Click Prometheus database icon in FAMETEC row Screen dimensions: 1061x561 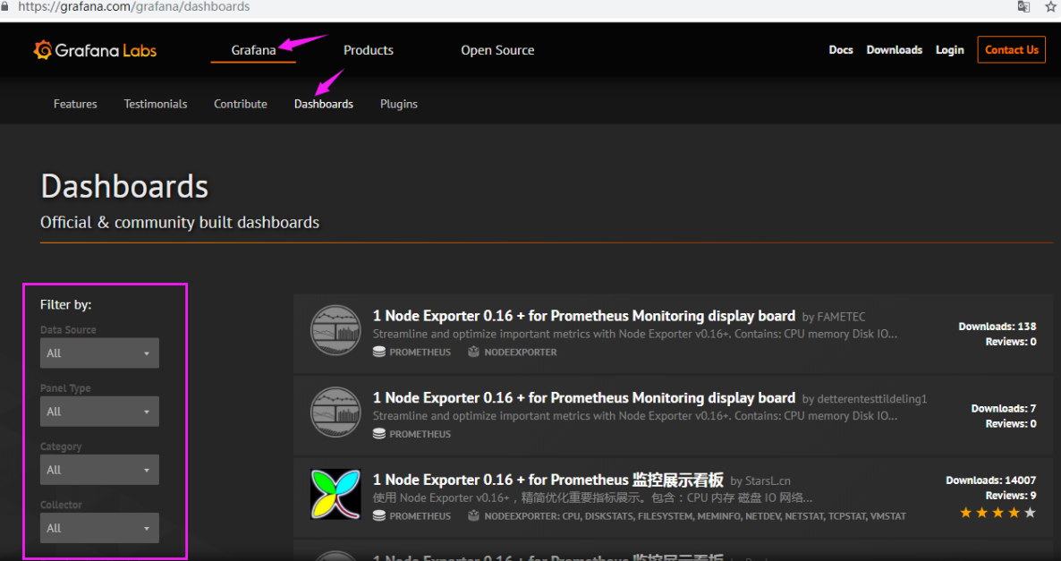[x=379, y=352]
